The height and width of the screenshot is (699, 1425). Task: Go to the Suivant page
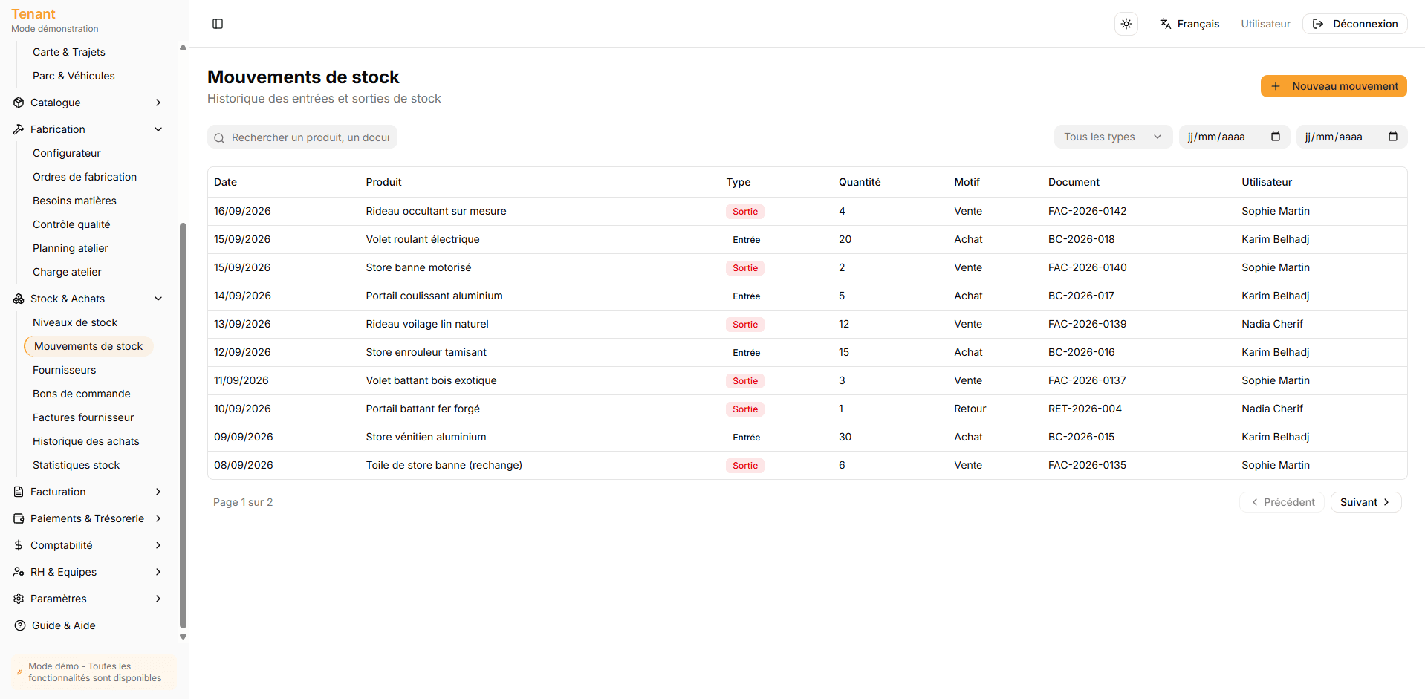[x=1366, y=502]
